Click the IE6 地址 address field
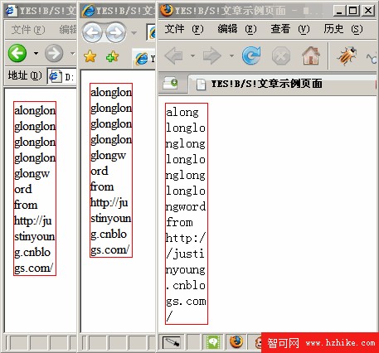The image size is (379, 353). pyautogui.click(x=61, y=76)
